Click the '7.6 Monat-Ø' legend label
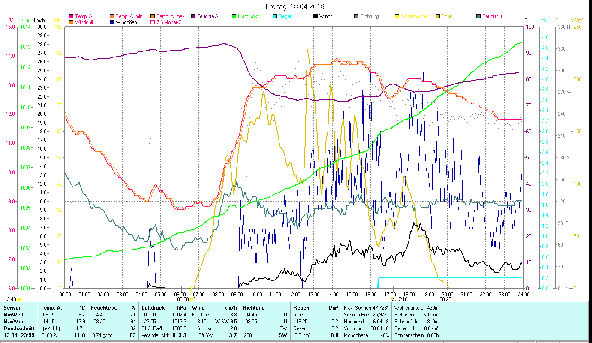Screen dimensions: 592x343 (169, 22)
